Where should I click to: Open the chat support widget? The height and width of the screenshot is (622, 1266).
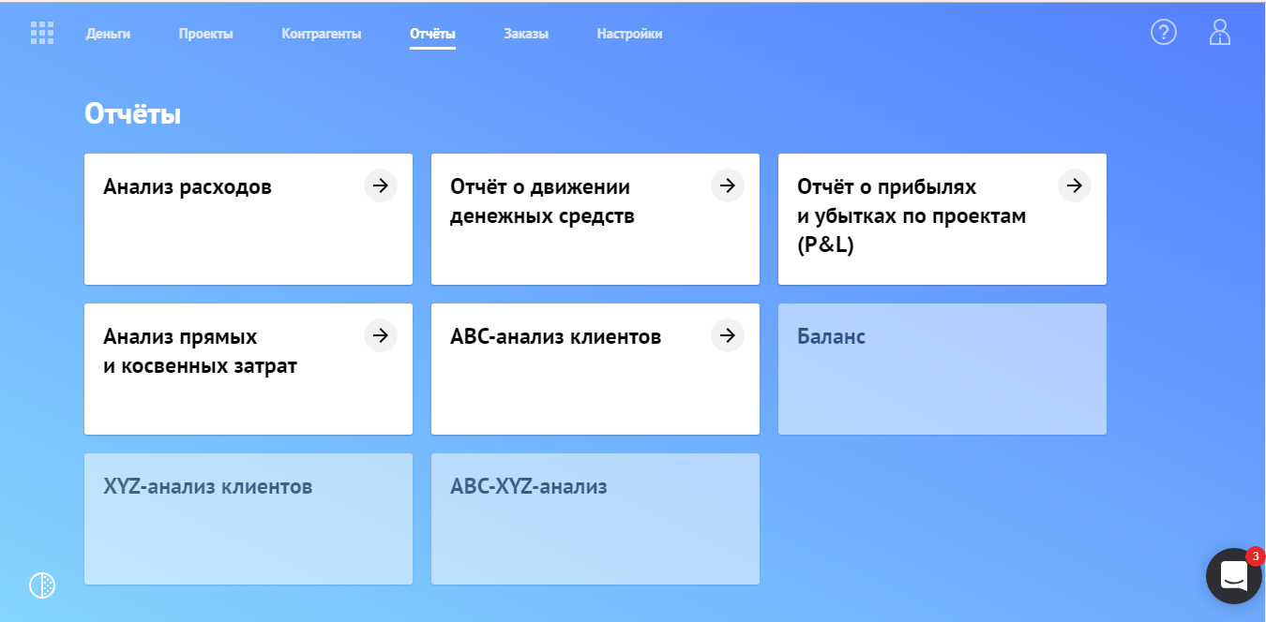pos(1232,575)
